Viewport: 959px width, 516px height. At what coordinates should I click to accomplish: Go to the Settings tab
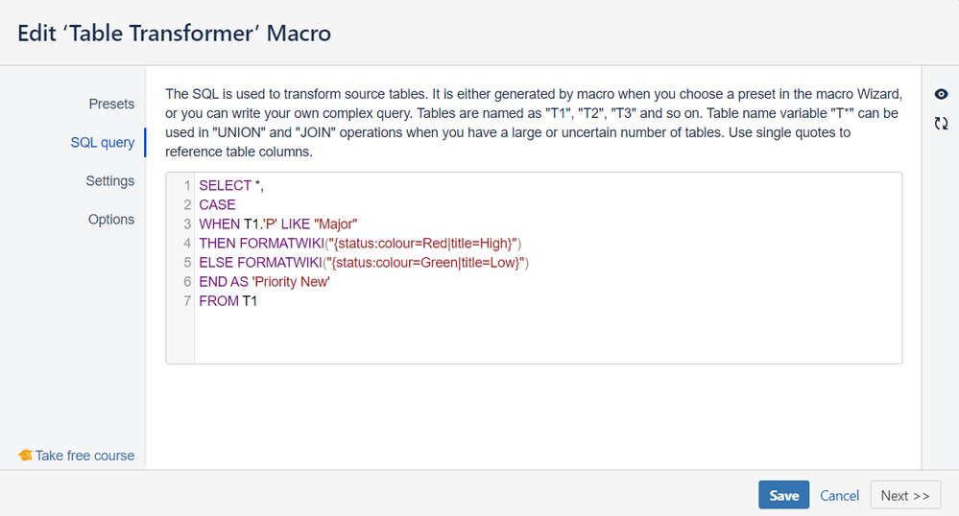109,180
